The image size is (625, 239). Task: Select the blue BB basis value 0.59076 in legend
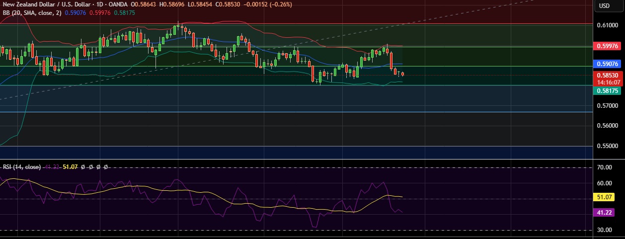click(x=76, y=12)
